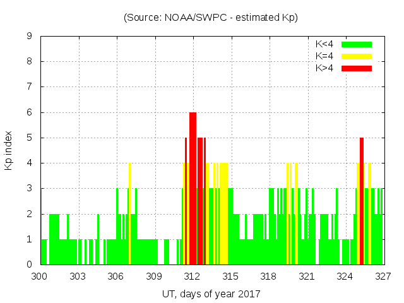Click x-axis tick label 327

pos(383,276)
